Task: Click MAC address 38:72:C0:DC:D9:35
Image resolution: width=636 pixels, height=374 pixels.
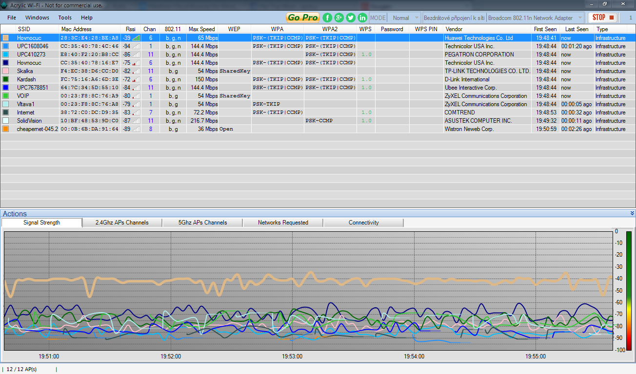Action: point(89,112)
